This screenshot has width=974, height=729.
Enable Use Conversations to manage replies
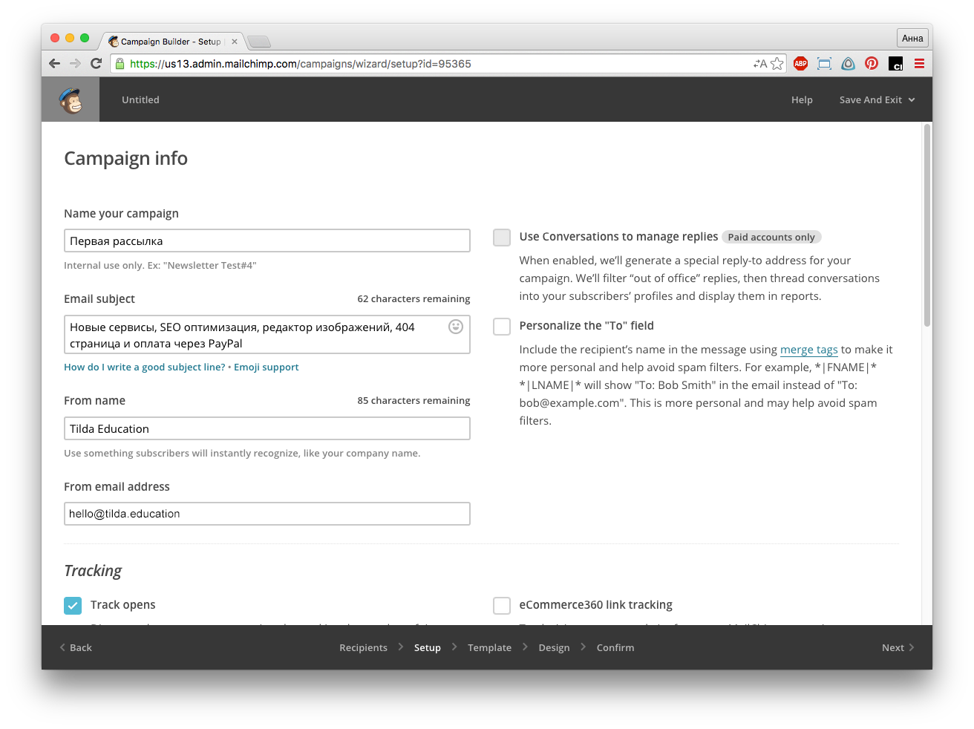click(x=502, y=238)
